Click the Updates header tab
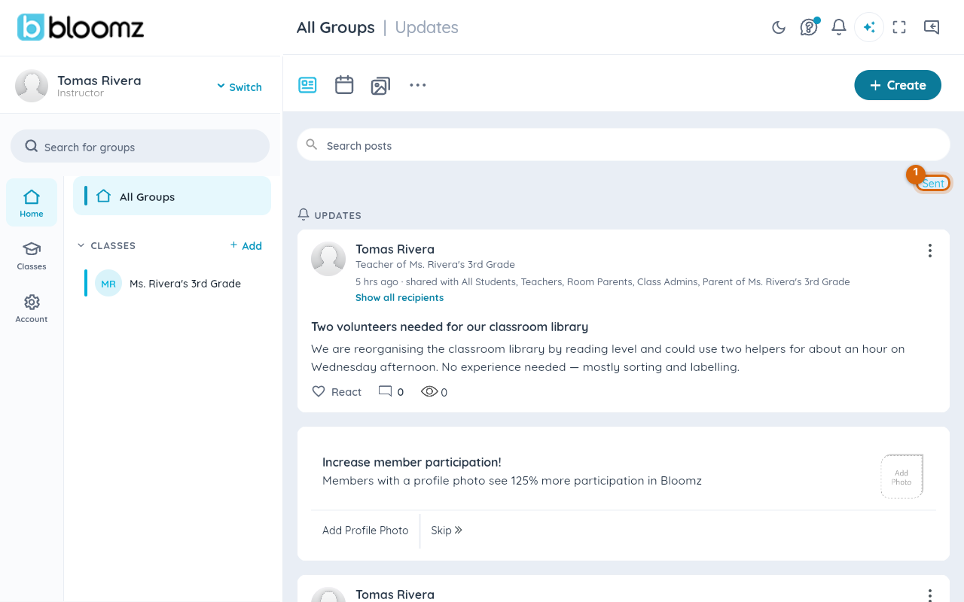Image resolution: width=964 pixels, height=602 pixels. pyautogui.click(x=426, y=27)
